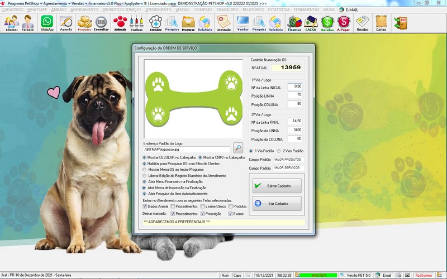Toggle Abrir Menu de Impressão na Finalização
Image resolution: width=447 pixels, height=279 pixels.
click(174, 188)
